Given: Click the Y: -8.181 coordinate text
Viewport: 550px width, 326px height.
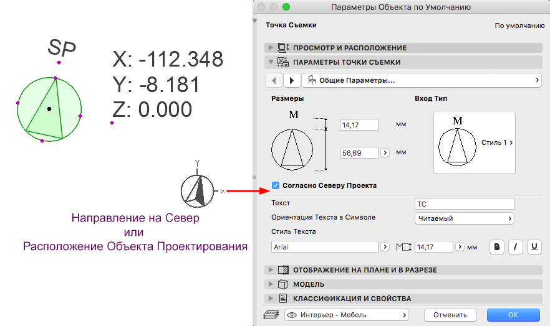Looking at the screenshot, I should (156, 84).
